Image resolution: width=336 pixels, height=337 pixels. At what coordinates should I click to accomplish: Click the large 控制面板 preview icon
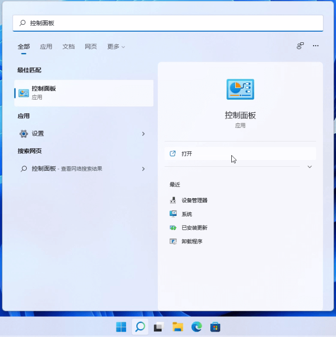point(240,89)
